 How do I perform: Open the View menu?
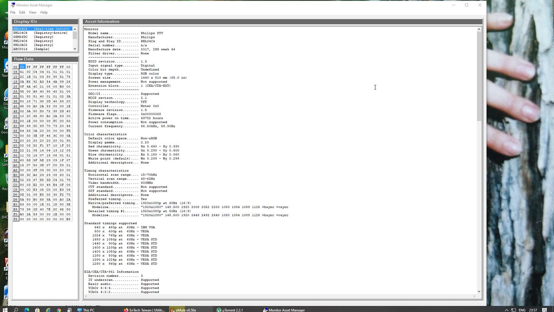(32, 12)
